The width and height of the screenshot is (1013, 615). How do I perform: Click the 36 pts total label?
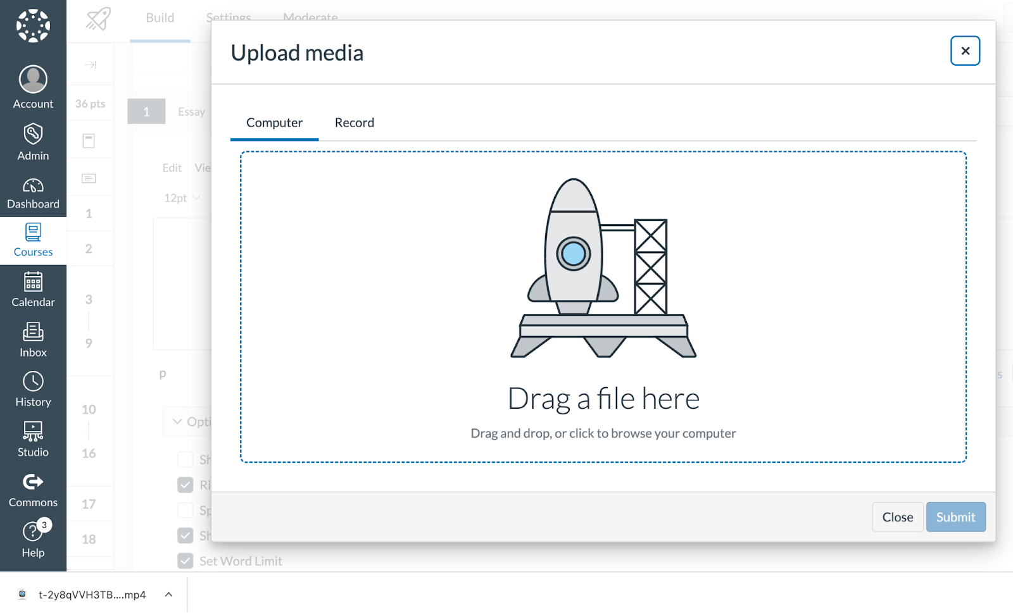coord(91,104)
